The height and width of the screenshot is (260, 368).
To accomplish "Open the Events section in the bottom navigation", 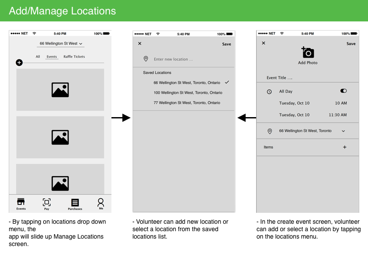I will pyautogui.click(x=21, y=203).
